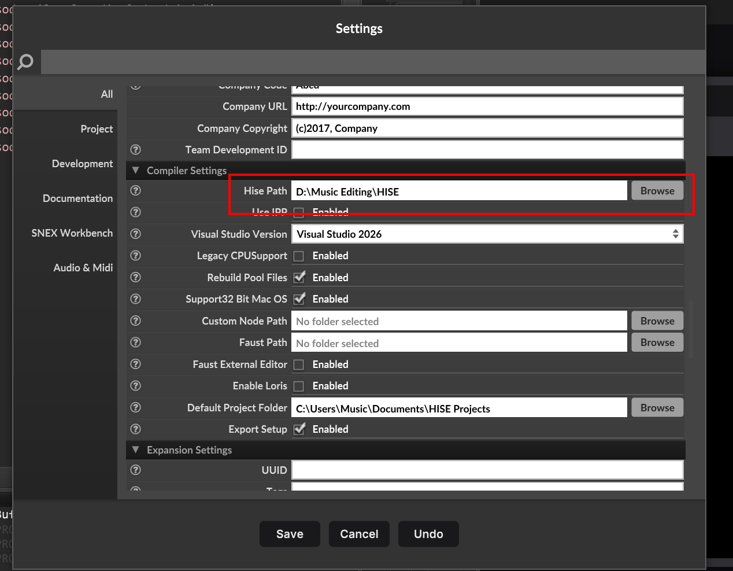Switch to the Project settings tab
Image resolution: width=733 pixels, height=571 pixels.
(x=97, y=129)
